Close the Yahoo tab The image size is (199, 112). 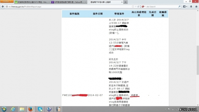click(86, 2)
